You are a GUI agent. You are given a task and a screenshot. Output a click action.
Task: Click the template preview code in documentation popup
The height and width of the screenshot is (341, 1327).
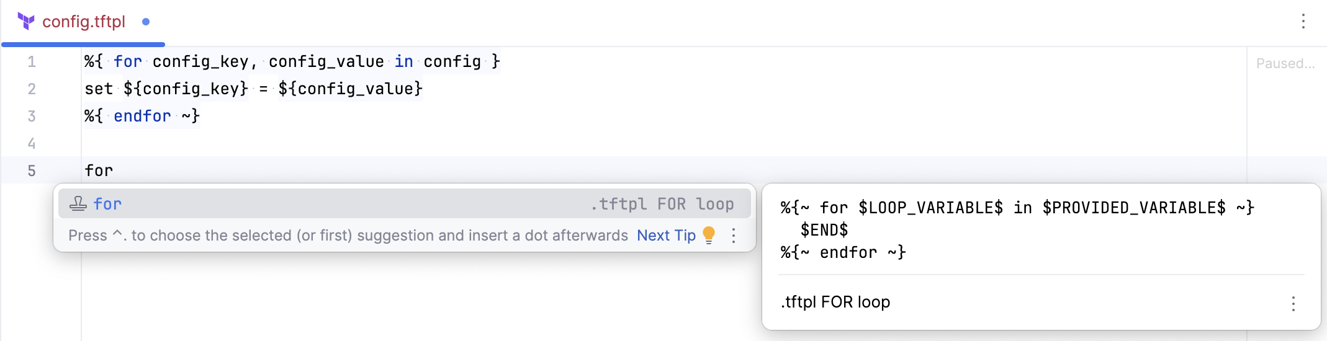[1017, 229]
